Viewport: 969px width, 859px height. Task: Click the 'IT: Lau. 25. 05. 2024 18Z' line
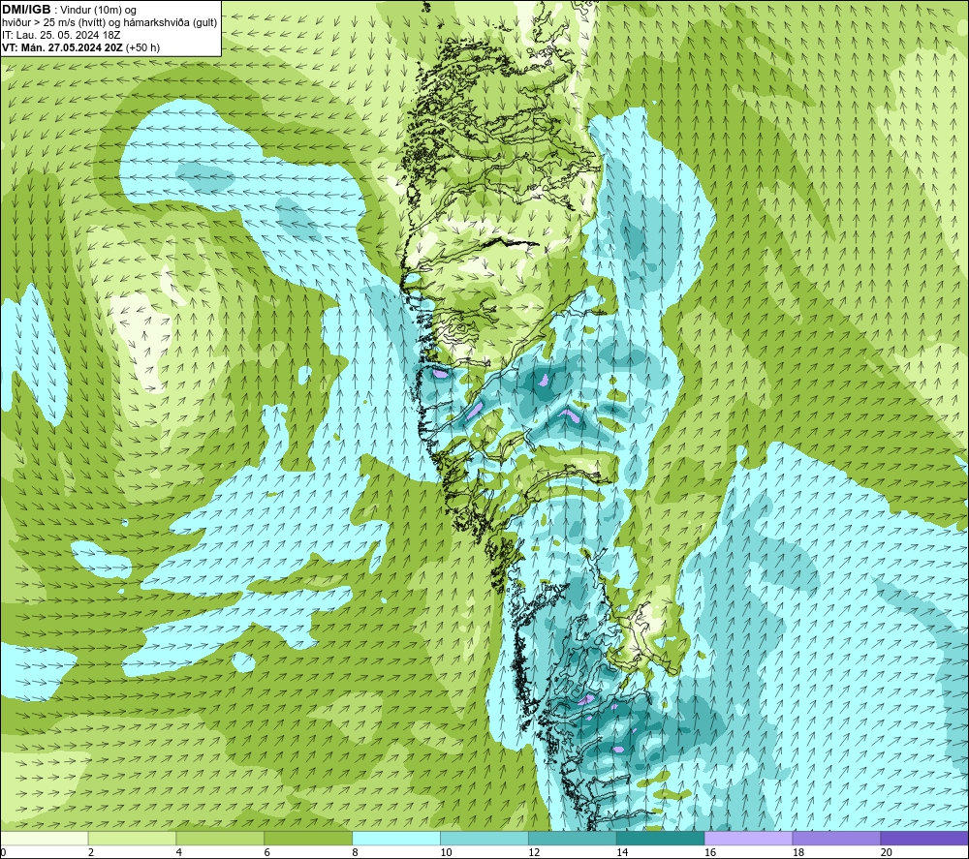[x=61, y=35]
